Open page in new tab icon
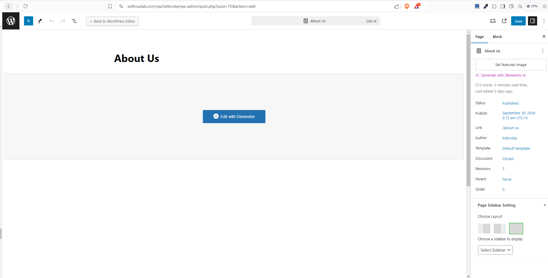The height and width of the screenshot is (278, 548). click(x=504, y=21)
